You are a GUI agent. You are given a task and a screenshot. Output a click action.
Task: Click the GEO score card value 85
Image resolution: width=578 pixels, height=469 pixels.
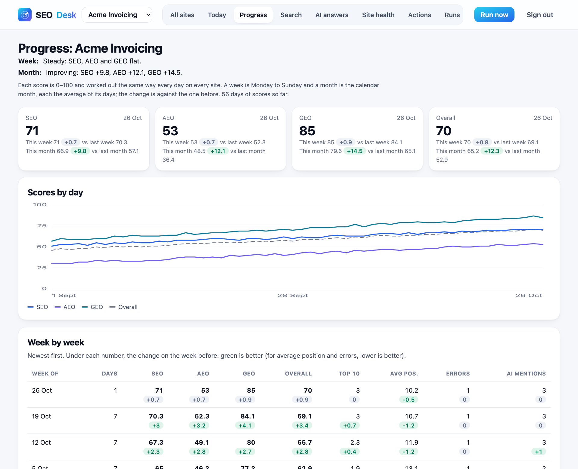tap(307, 131)
